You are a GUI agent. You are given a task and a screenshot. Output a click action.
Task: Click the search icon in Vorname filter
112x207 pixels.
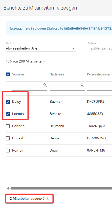(x=45, y=85)
